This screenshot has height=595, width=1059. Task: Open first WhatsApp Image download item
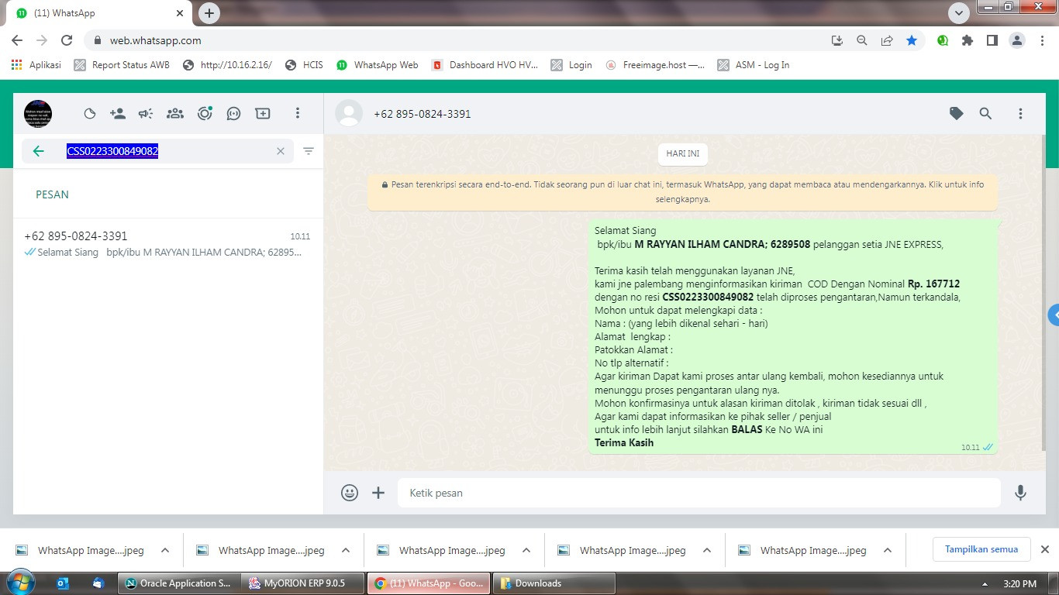(82, 550)
